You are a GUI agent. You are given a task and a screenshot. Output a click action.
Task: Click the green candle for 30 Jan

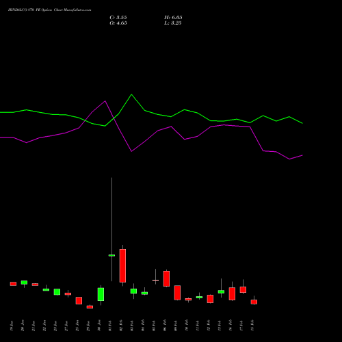click(x=101, y=294)
